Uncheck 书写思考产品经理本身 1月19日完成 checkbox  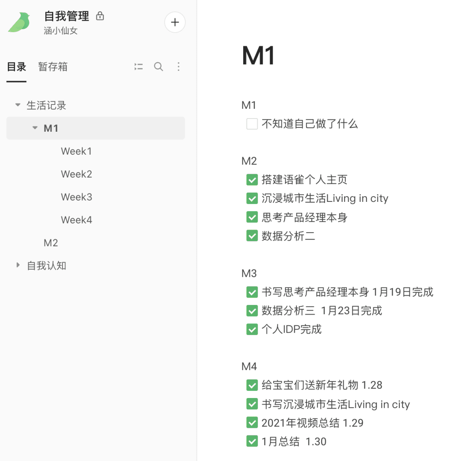[x=252, y=292]
